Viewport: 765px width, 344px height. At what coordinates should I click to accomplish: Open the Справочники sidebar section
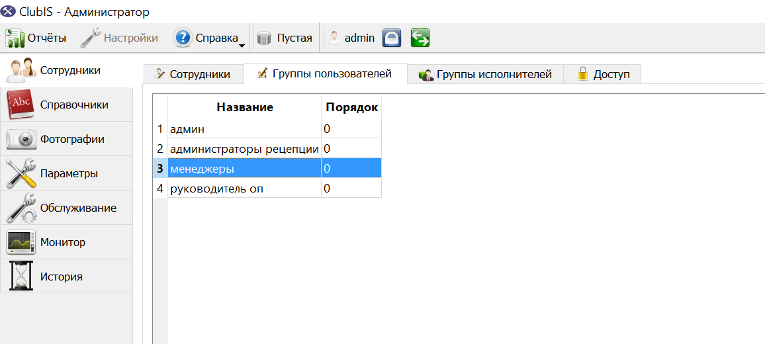(x=66, y=105)
